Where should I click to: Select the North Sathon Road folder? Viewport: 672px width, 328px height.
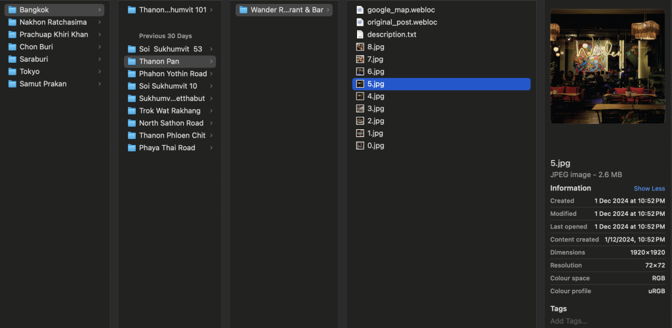pos(170,123)
